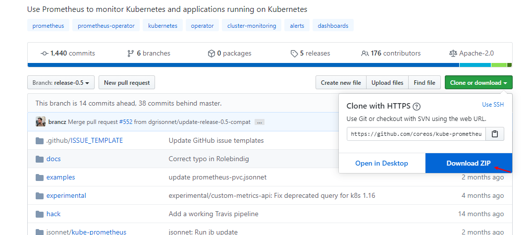The height and width of the screenshot is (235, 532).
Task: Expand the commit message ellipsis
Action: point(260,122)
